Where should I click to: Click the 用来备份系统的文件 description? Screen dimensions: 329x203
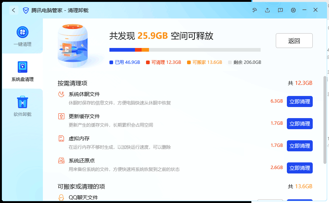click(124, 169)
